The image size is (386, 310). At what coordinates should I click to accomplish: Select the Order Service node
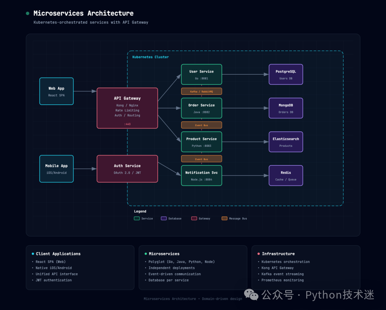click(x=201, y=108)
